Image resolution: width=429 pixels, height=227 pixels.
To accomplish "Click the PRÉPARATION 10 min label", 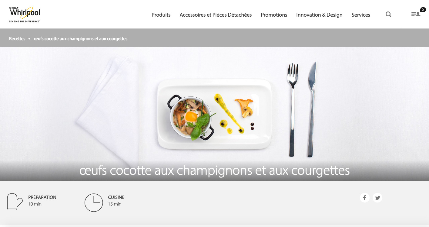I will click(x=42, y=200).
